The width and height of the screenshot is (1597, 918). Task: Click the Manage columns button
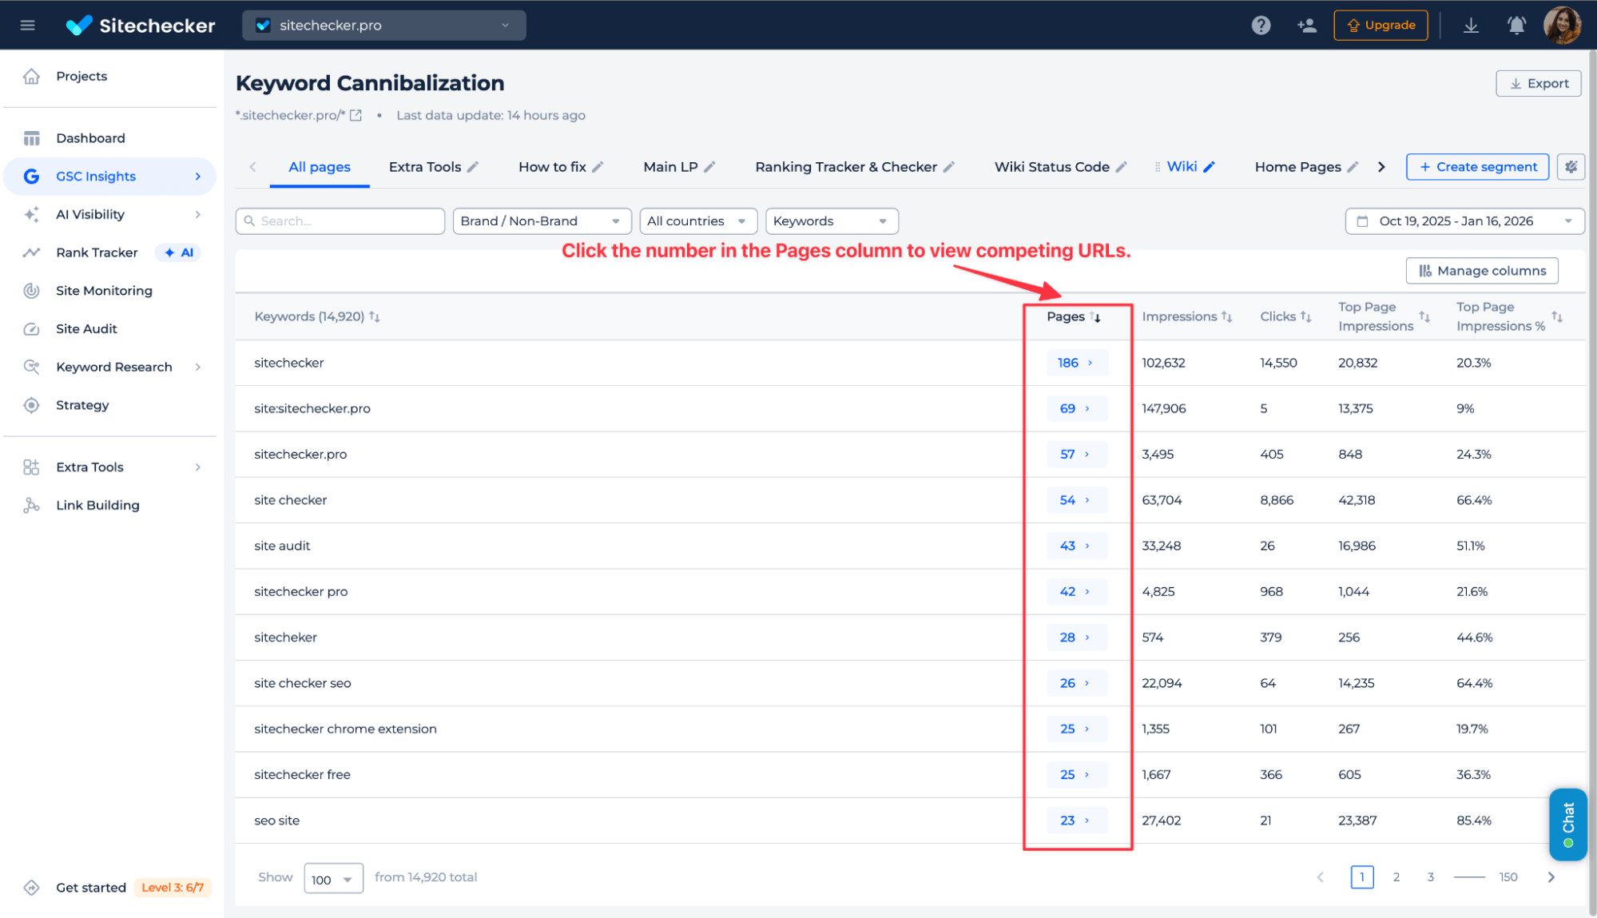[1482, 271]
